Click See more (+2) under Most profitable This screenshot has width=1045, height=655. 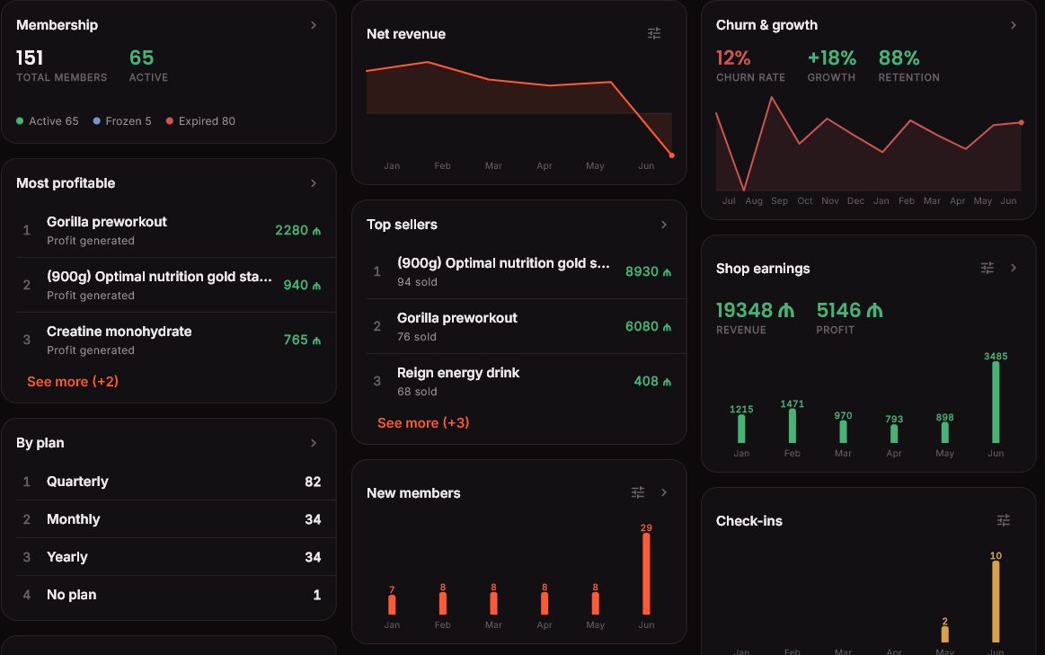tap(73, 382)
